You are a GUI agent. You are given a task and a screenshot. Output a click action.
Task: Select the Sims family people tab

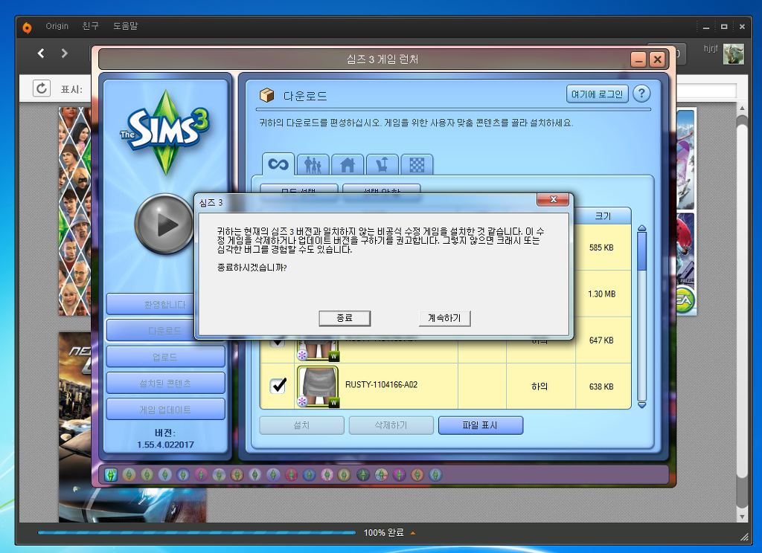pyautogui.click(x=313, y=165)
